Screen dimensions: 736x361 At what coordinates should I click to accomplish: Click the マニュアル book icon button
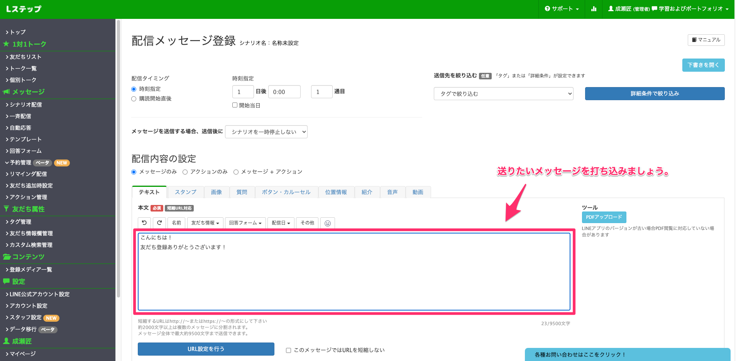[x=706, y=40]
